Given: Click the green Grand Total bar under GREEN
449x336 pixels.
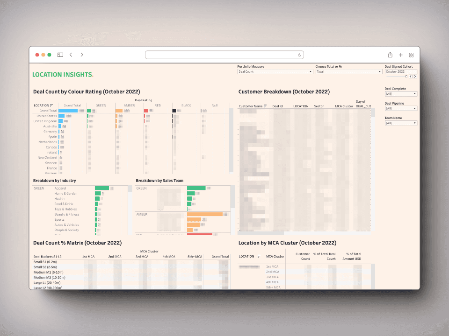Looking at the screenshot, I should pyautogui.click(x=89, y=111).
